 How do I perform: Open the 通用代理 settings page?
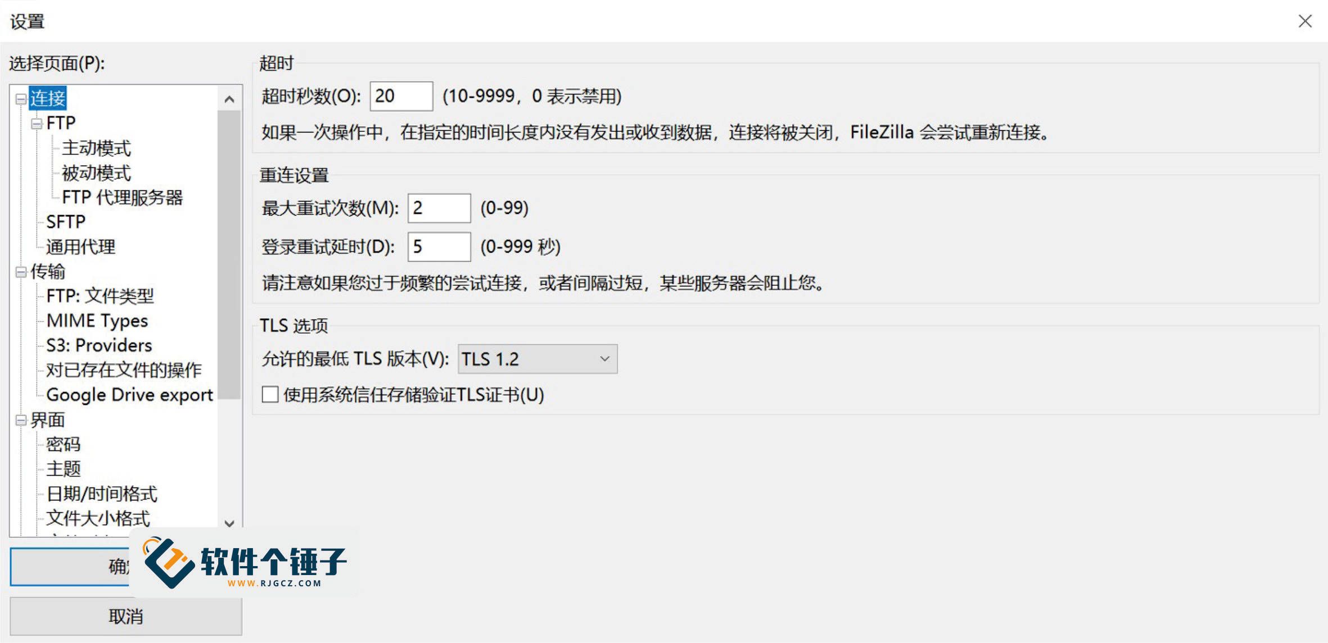80,247
